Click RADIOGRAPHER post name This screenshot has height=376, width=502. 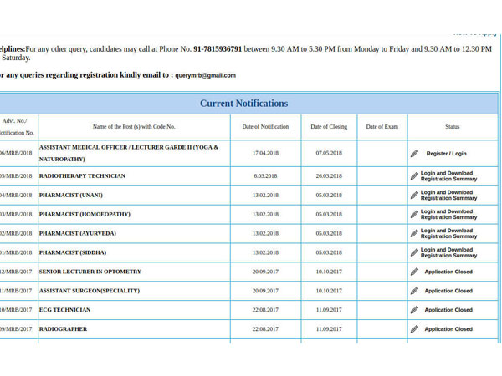click(x=63, y=329)
